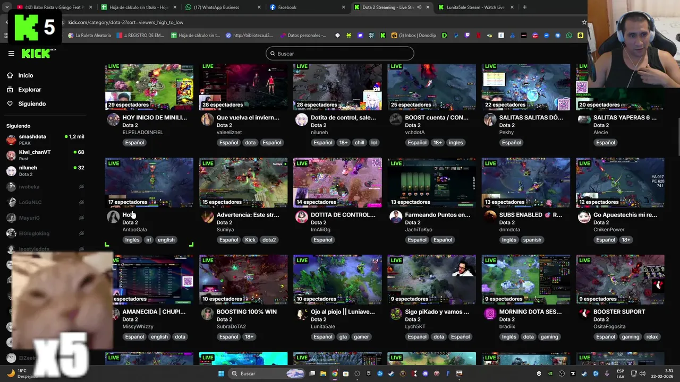This screenshot has height=382, width=680.
Task: Open offline channel iwobeka
Action: click(x=45, y=187)
